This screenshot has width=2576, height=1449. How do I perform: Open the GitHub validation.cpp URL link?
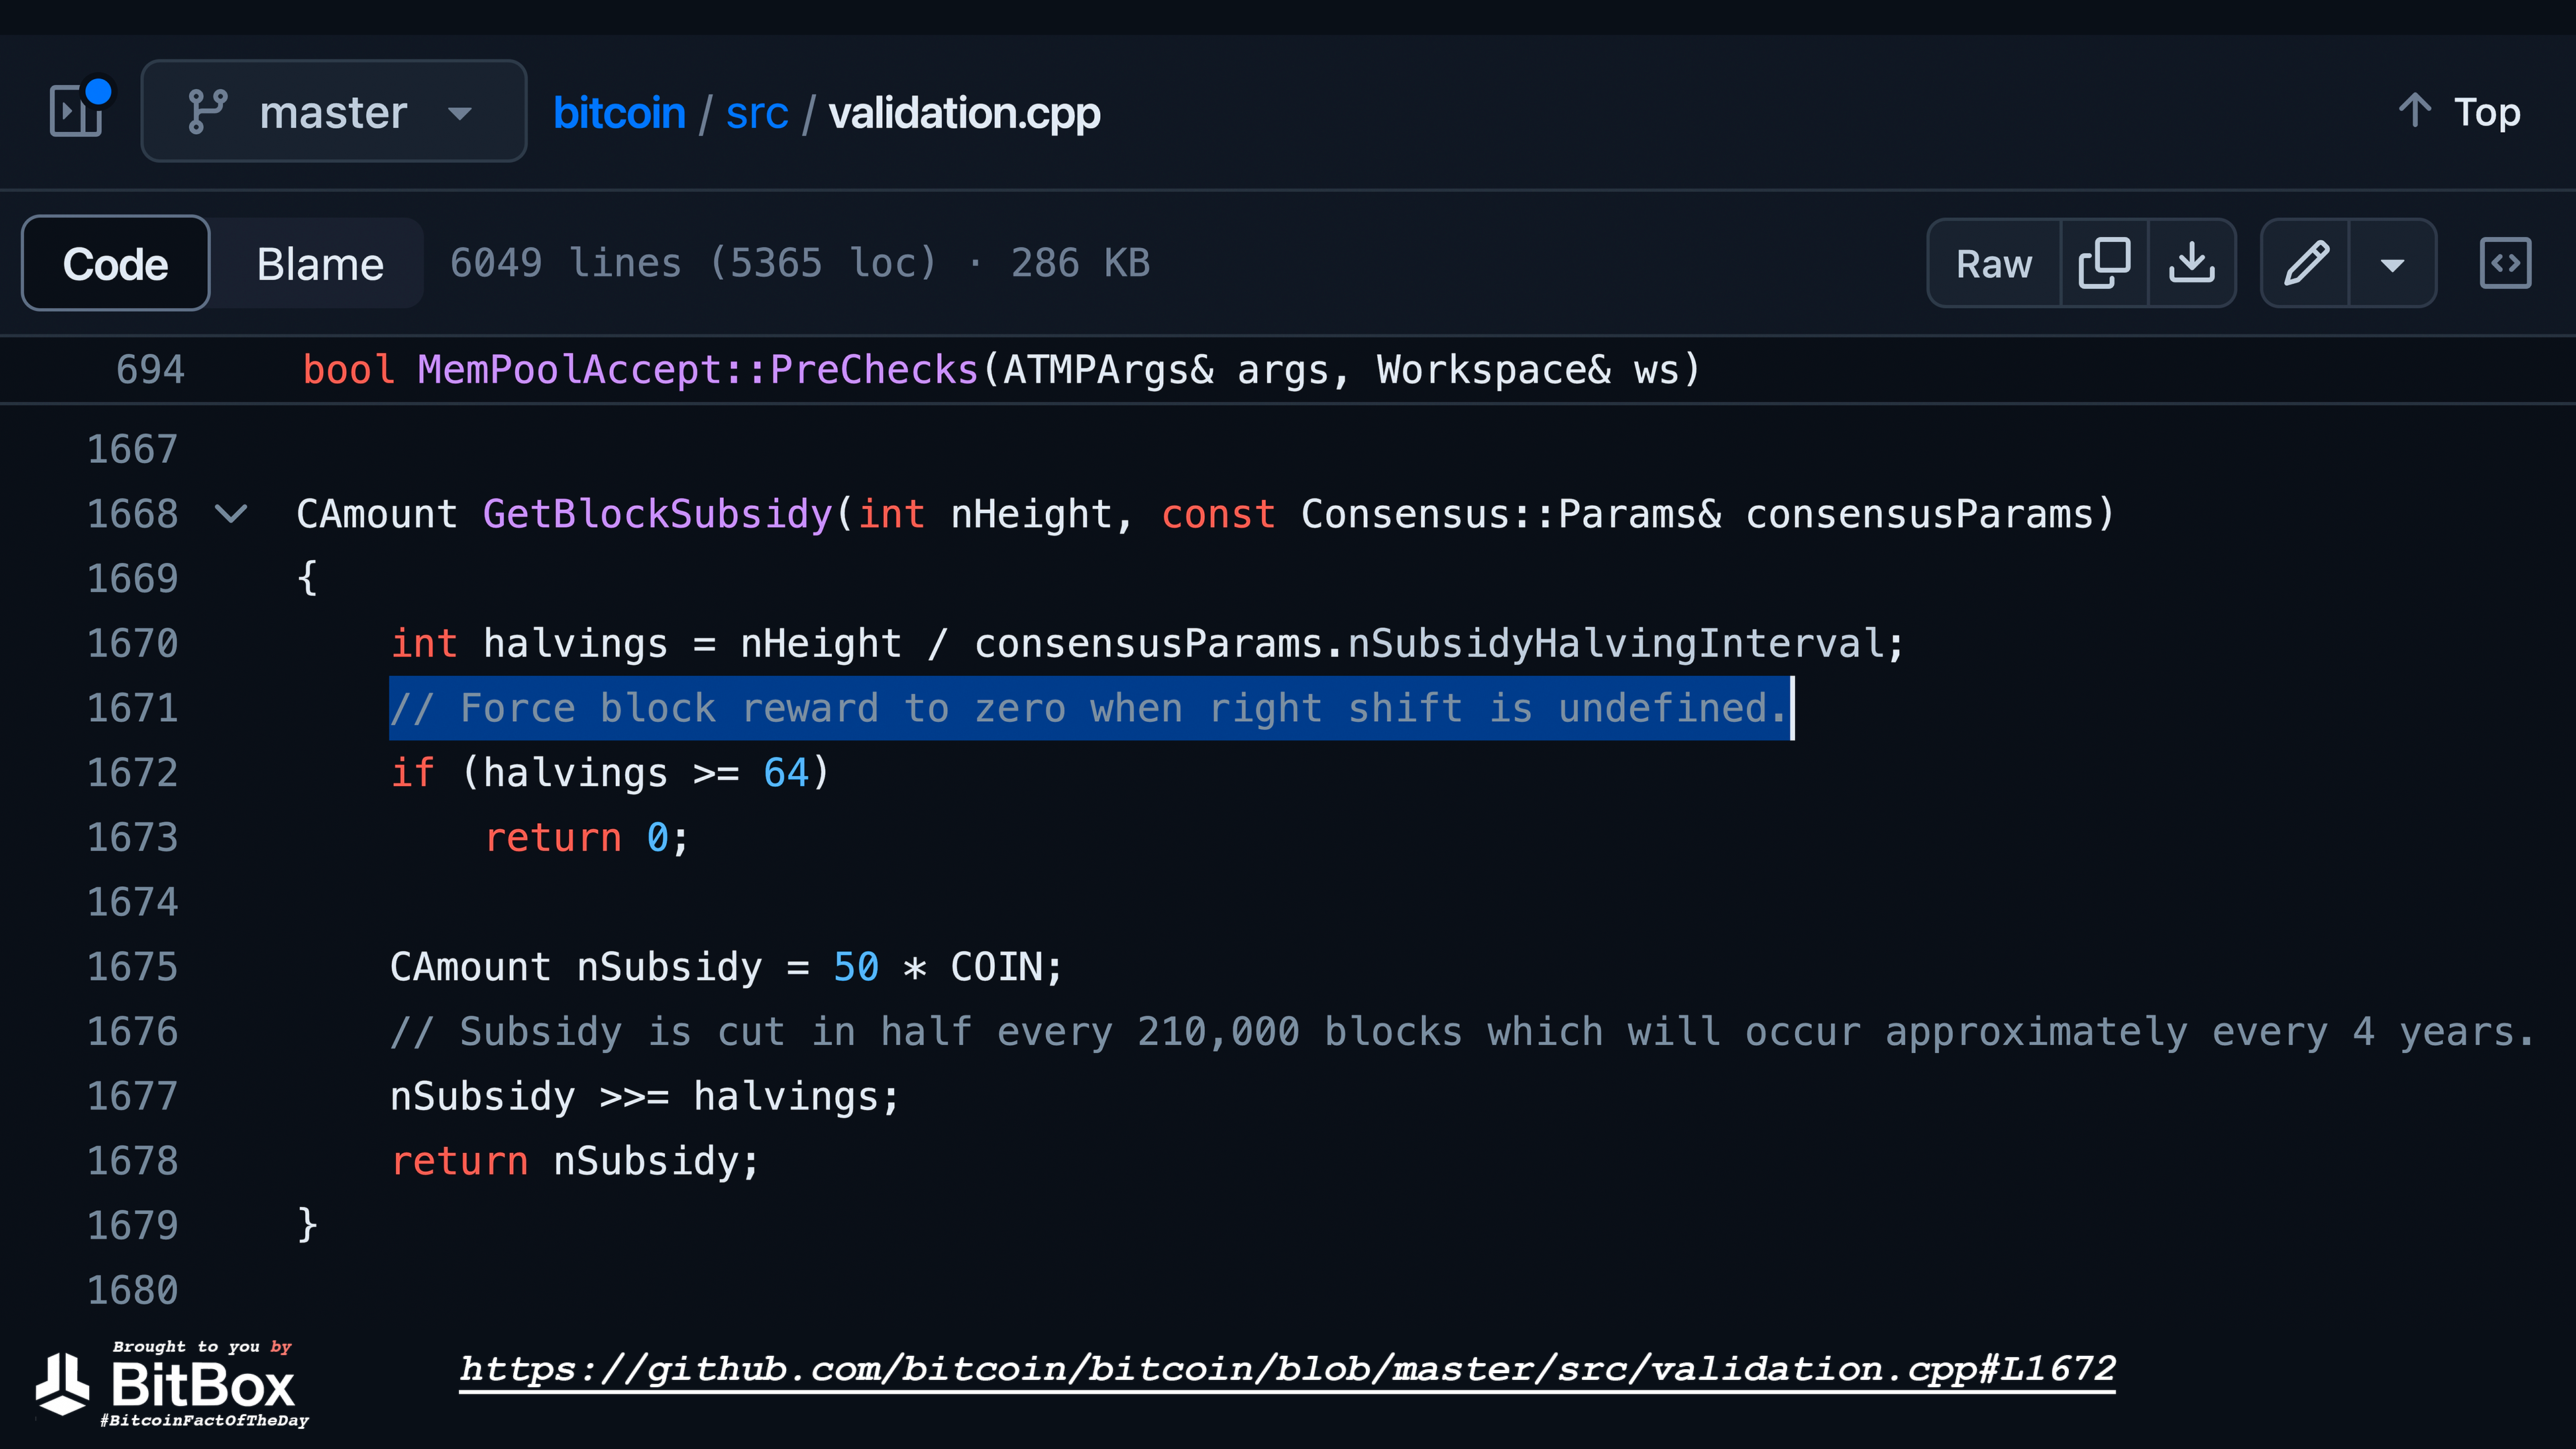point(1287,1368)
